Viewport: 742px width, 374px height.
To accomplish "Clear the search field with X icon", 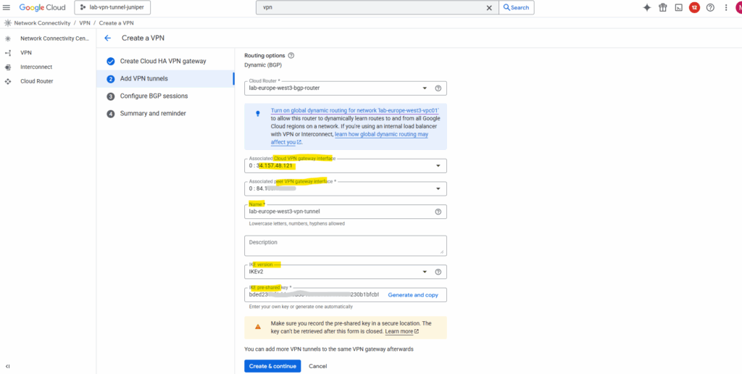I will (489, 7).
